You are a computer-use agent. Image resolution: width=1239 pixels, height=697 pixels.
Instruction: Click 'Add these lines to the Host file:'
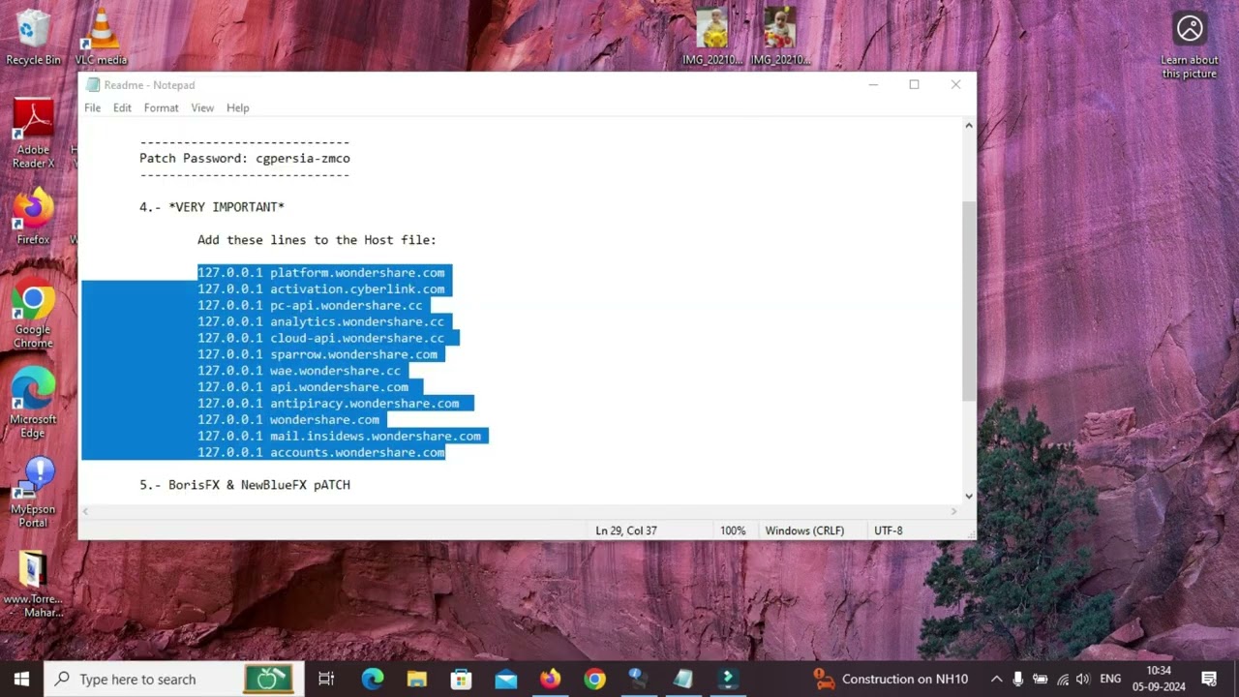click(x=317, y=239)
